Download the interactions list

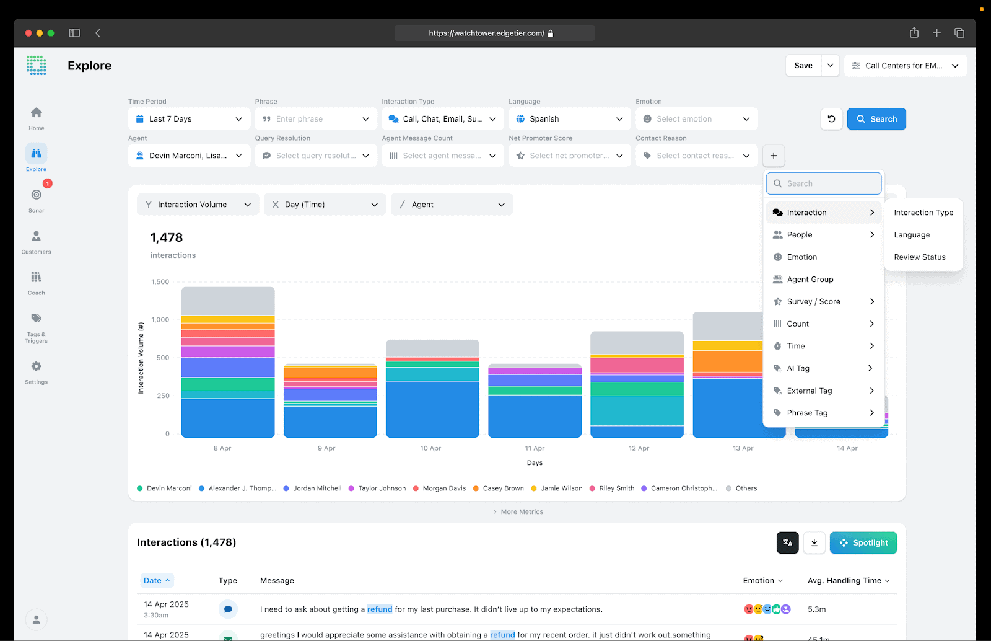(x=814, y=542)
